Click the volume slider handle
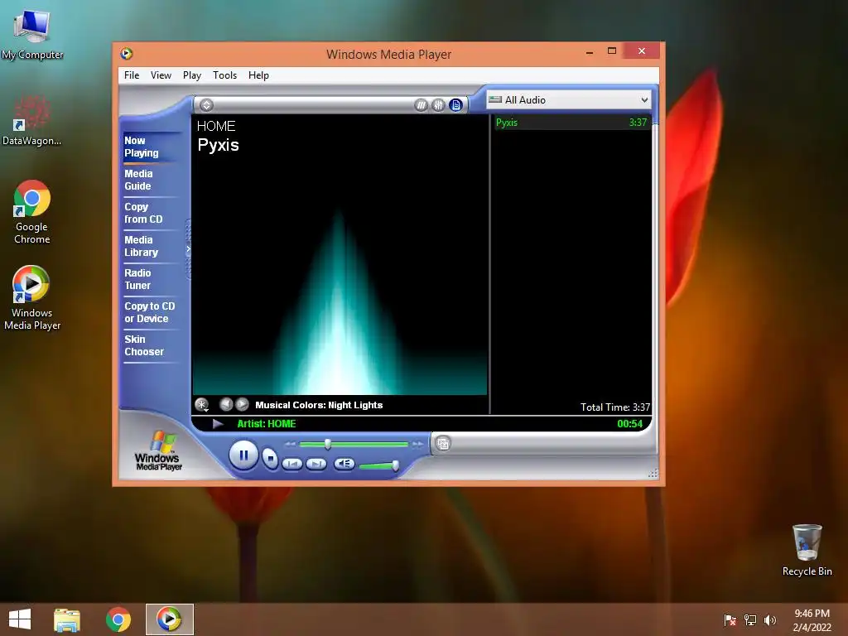848x636 pixels. (395, 465)
